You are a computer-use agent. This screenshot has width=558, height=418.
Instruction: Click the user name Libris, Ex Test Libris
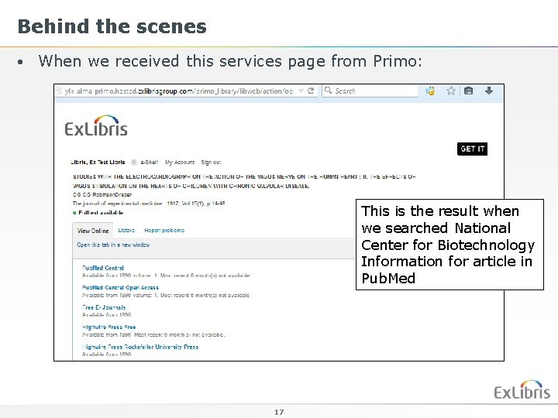point(98,162)
